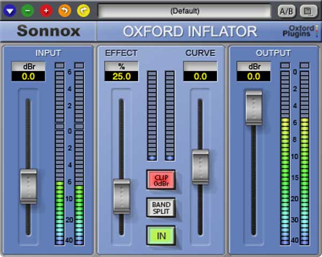322x257 pixels.
Task: Click the Output dBr value field
Action: click(254, 77)
